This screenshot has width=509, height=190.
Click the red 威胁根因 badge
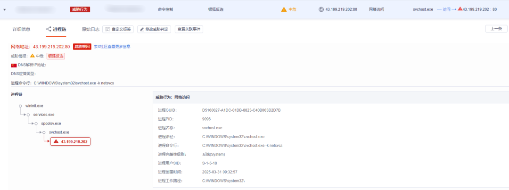click(x=82, y=47)
